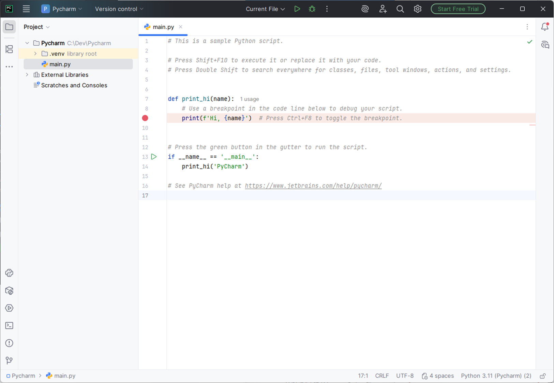
Task: Run the current file with green play icon
Action: (x=297, y=9)
